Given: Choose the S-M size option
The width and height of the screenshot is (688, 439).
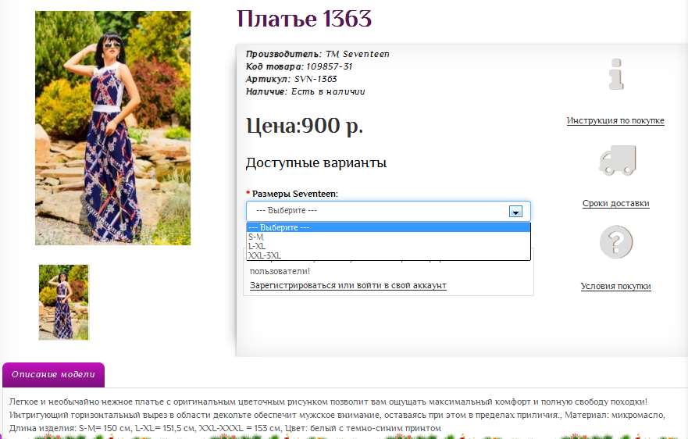Looking at the screenshot, I should tap(388, 237).
